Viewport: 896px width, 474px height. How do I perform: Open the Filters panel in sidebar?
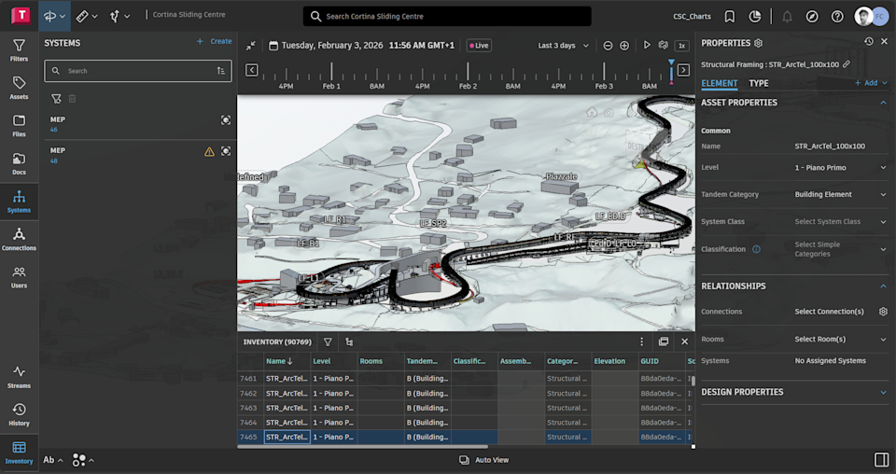click(19, 49)
